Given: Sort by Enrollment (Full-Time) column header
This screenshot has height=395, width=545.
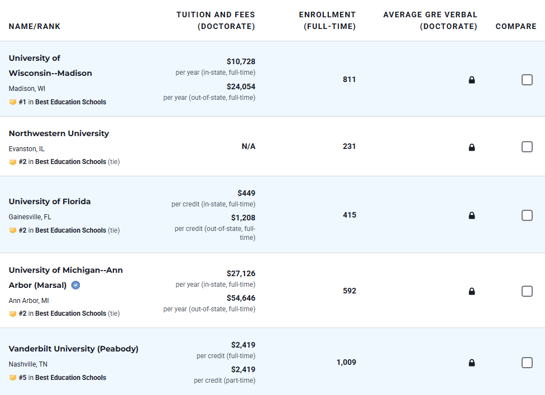Looking at the screenshot, I should tap(327, 21).
